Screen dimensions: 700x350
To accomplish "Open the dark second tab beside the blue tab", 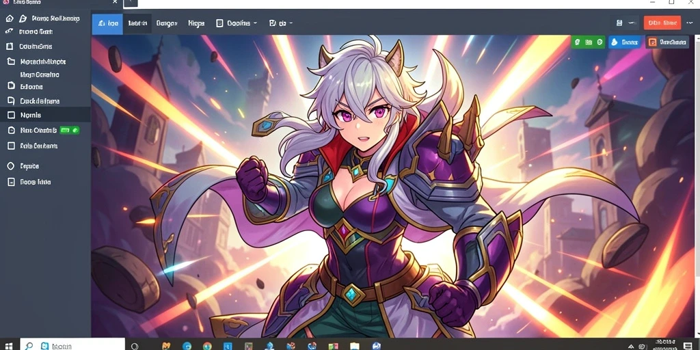I will (137, 23).
